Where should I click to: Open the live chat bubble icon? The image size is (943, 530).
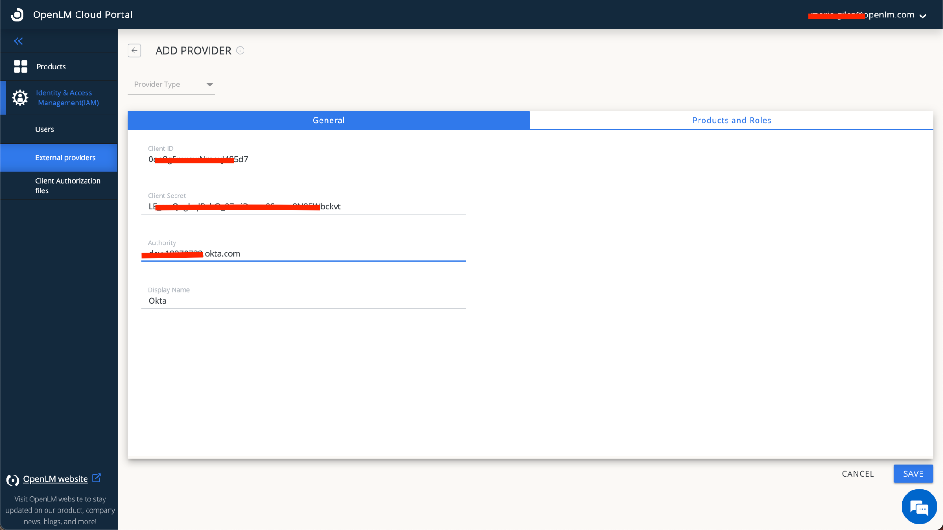click(x=919, y=507)
